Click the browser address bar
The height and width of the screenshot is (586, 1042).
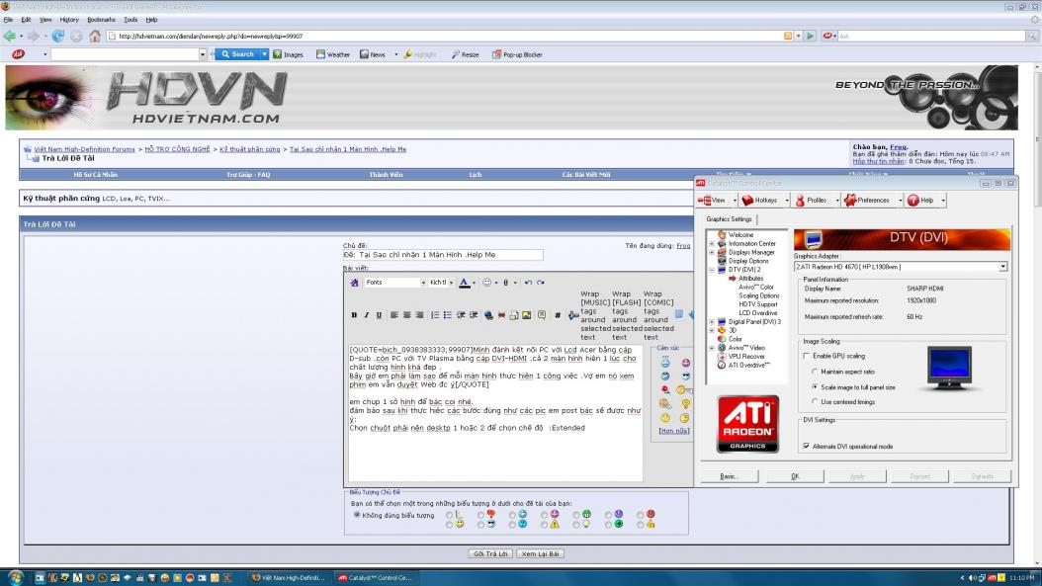tap(445, 36)
